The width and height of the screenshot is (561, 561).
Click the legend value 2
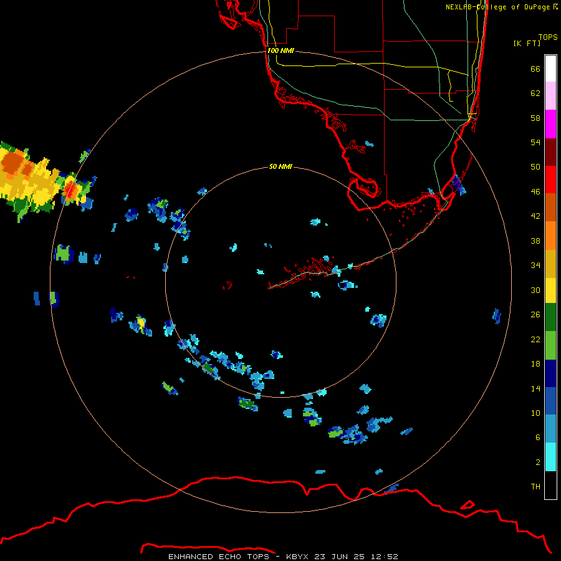pos(538,463)
